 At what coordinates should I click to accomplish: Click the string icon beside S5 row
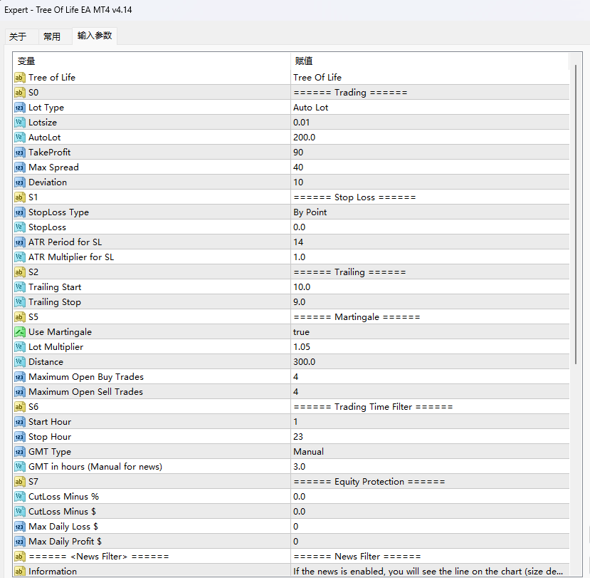[x=19, y=317]
